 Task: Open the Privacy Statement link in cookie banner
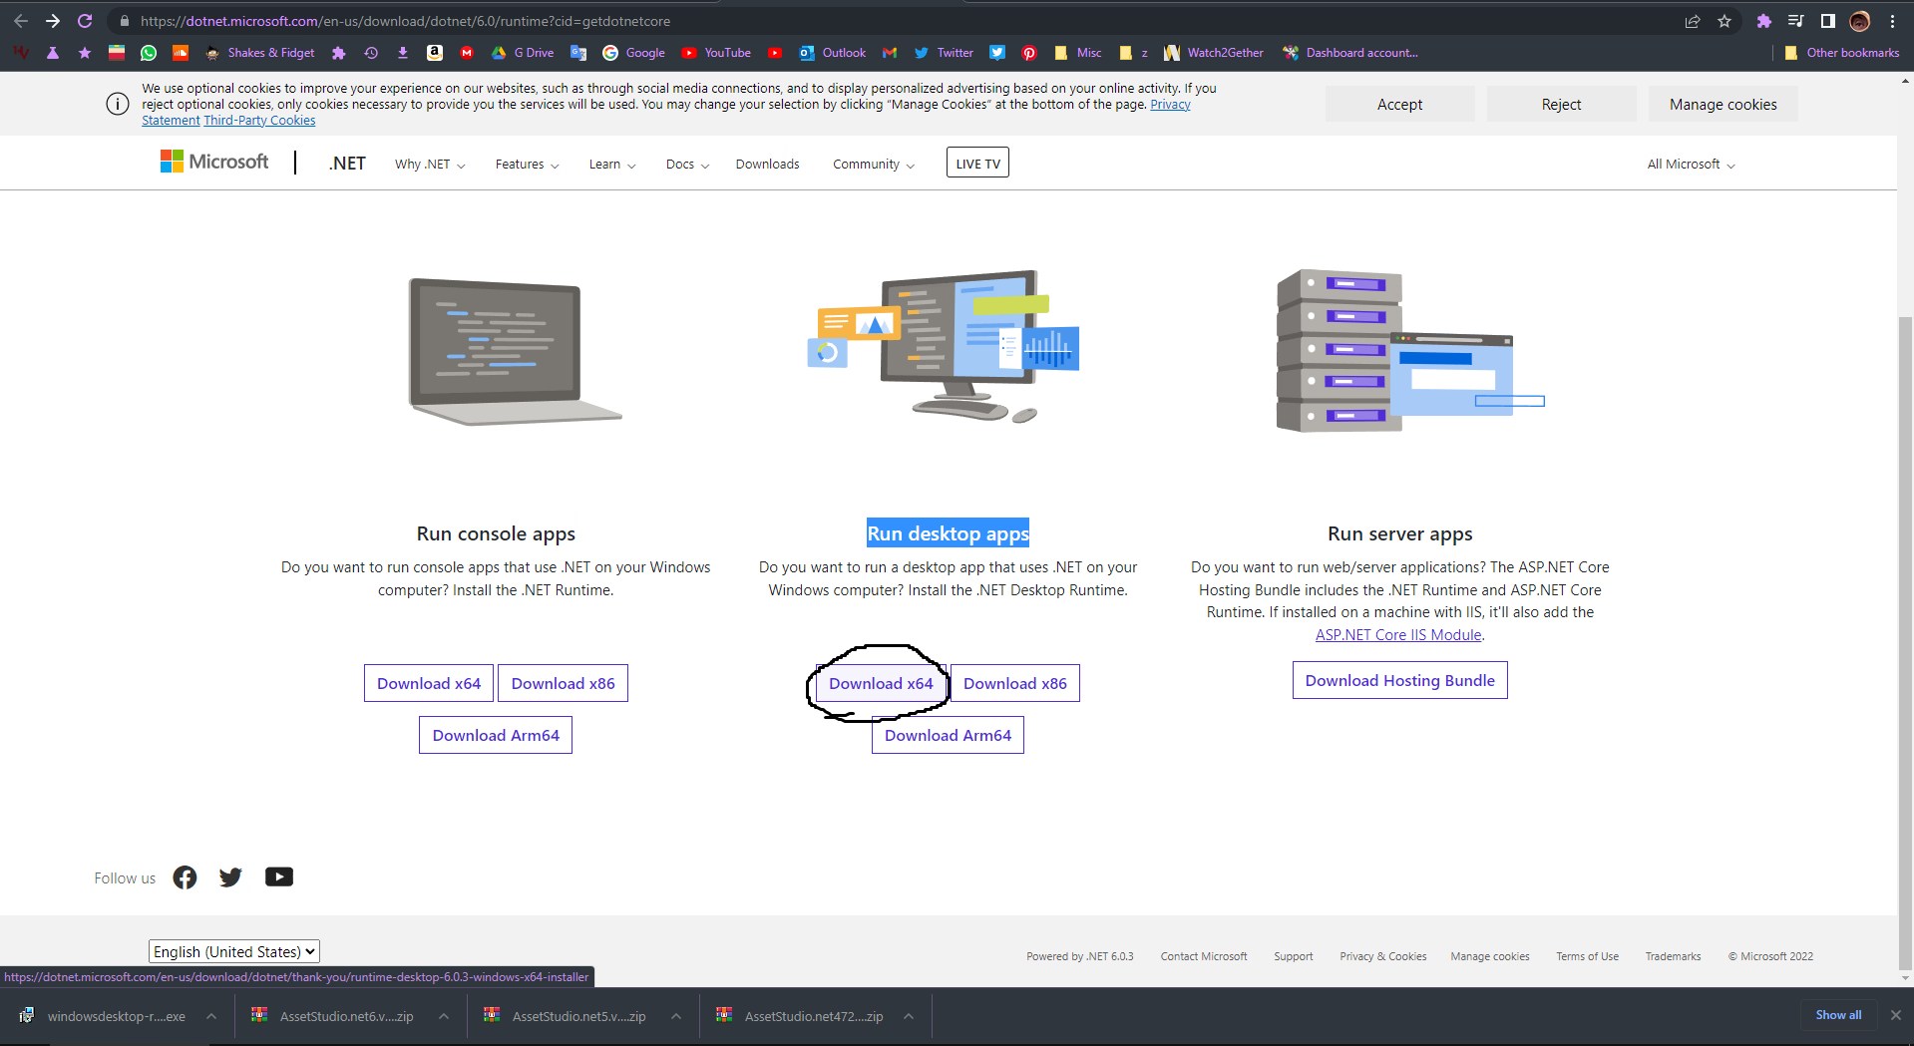point(1170,105)
